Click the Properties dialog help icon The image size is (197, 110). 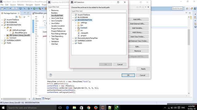click(50, 75)
